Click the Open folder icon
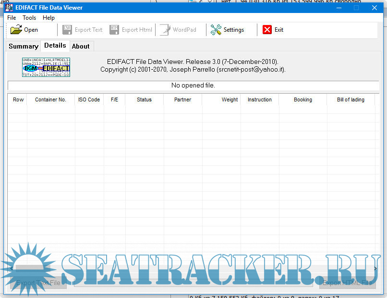The width and height of the screenshot is (387, 298). pos(16,30)
